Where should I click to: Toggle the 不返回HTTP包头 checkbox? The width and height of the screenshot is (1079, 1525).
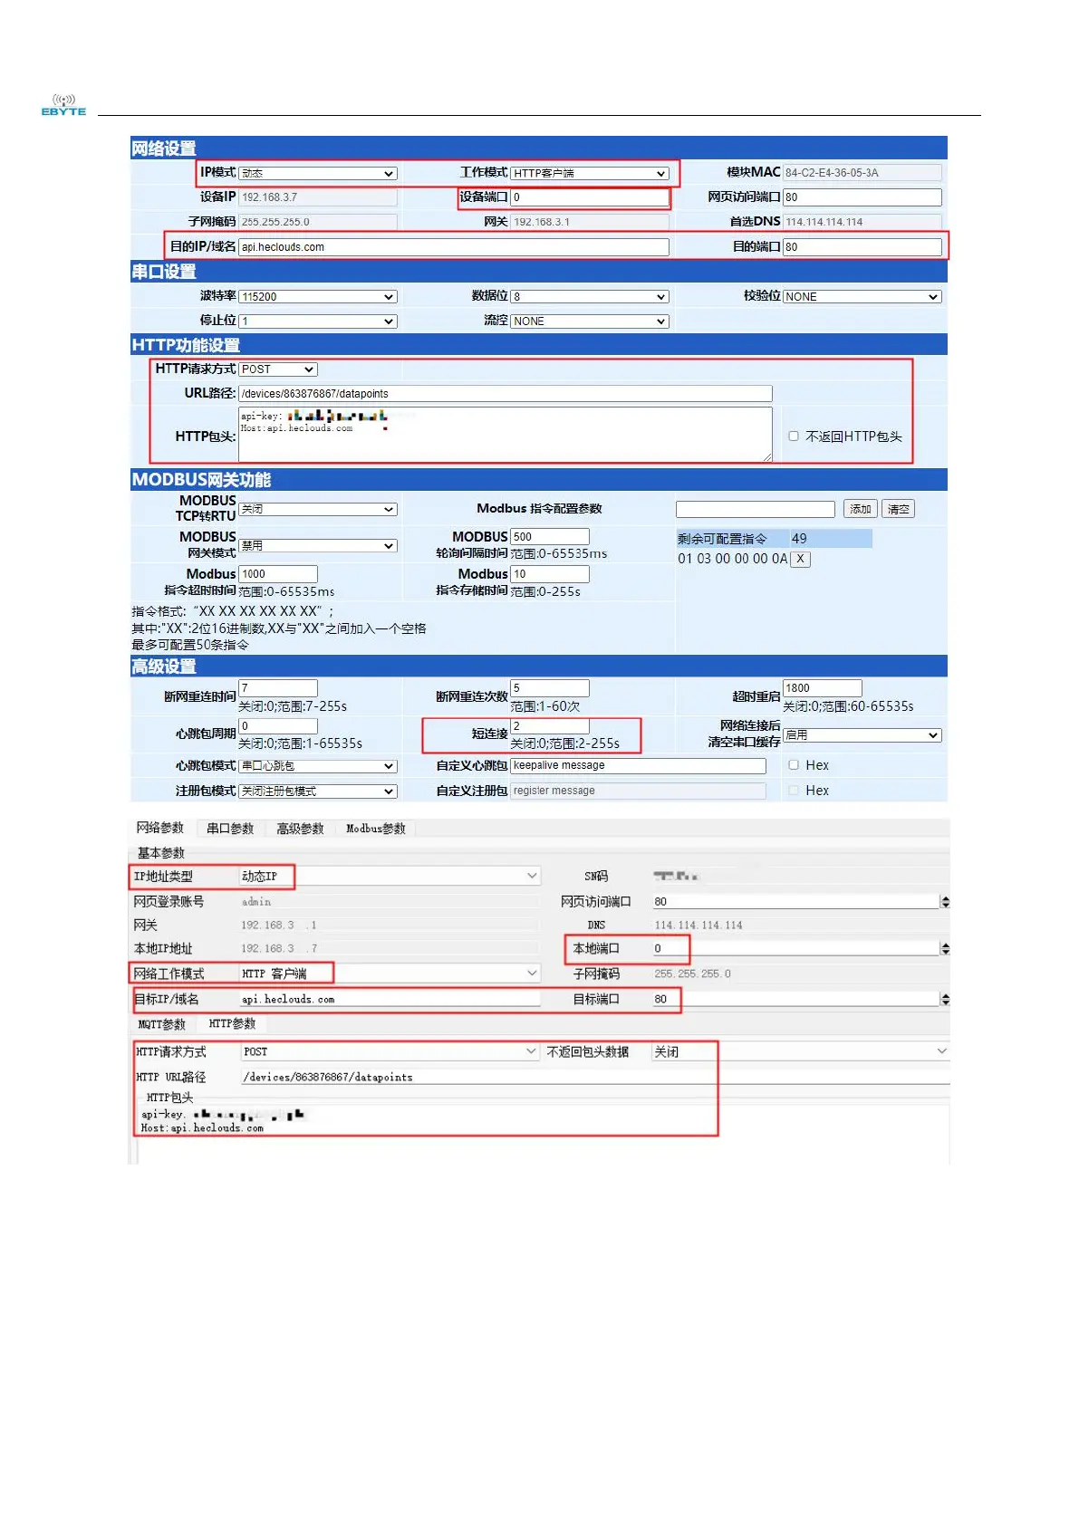(794, 436)
